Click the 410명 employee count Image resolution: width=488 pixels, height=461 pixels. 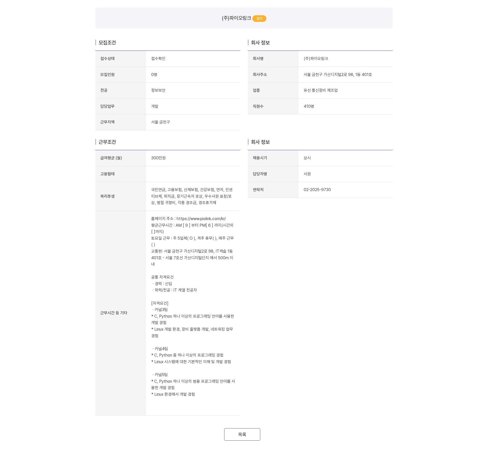pyautogui.click(x=309, y=106)
